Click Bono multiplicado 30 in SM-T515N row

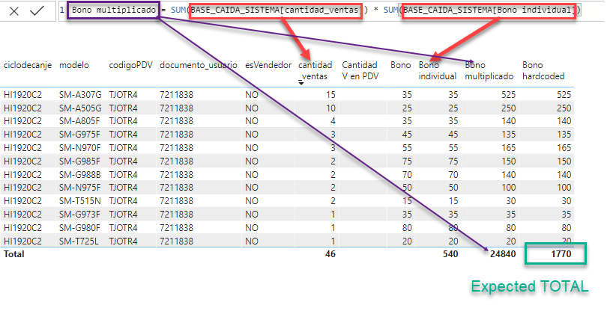click(511, 201)
